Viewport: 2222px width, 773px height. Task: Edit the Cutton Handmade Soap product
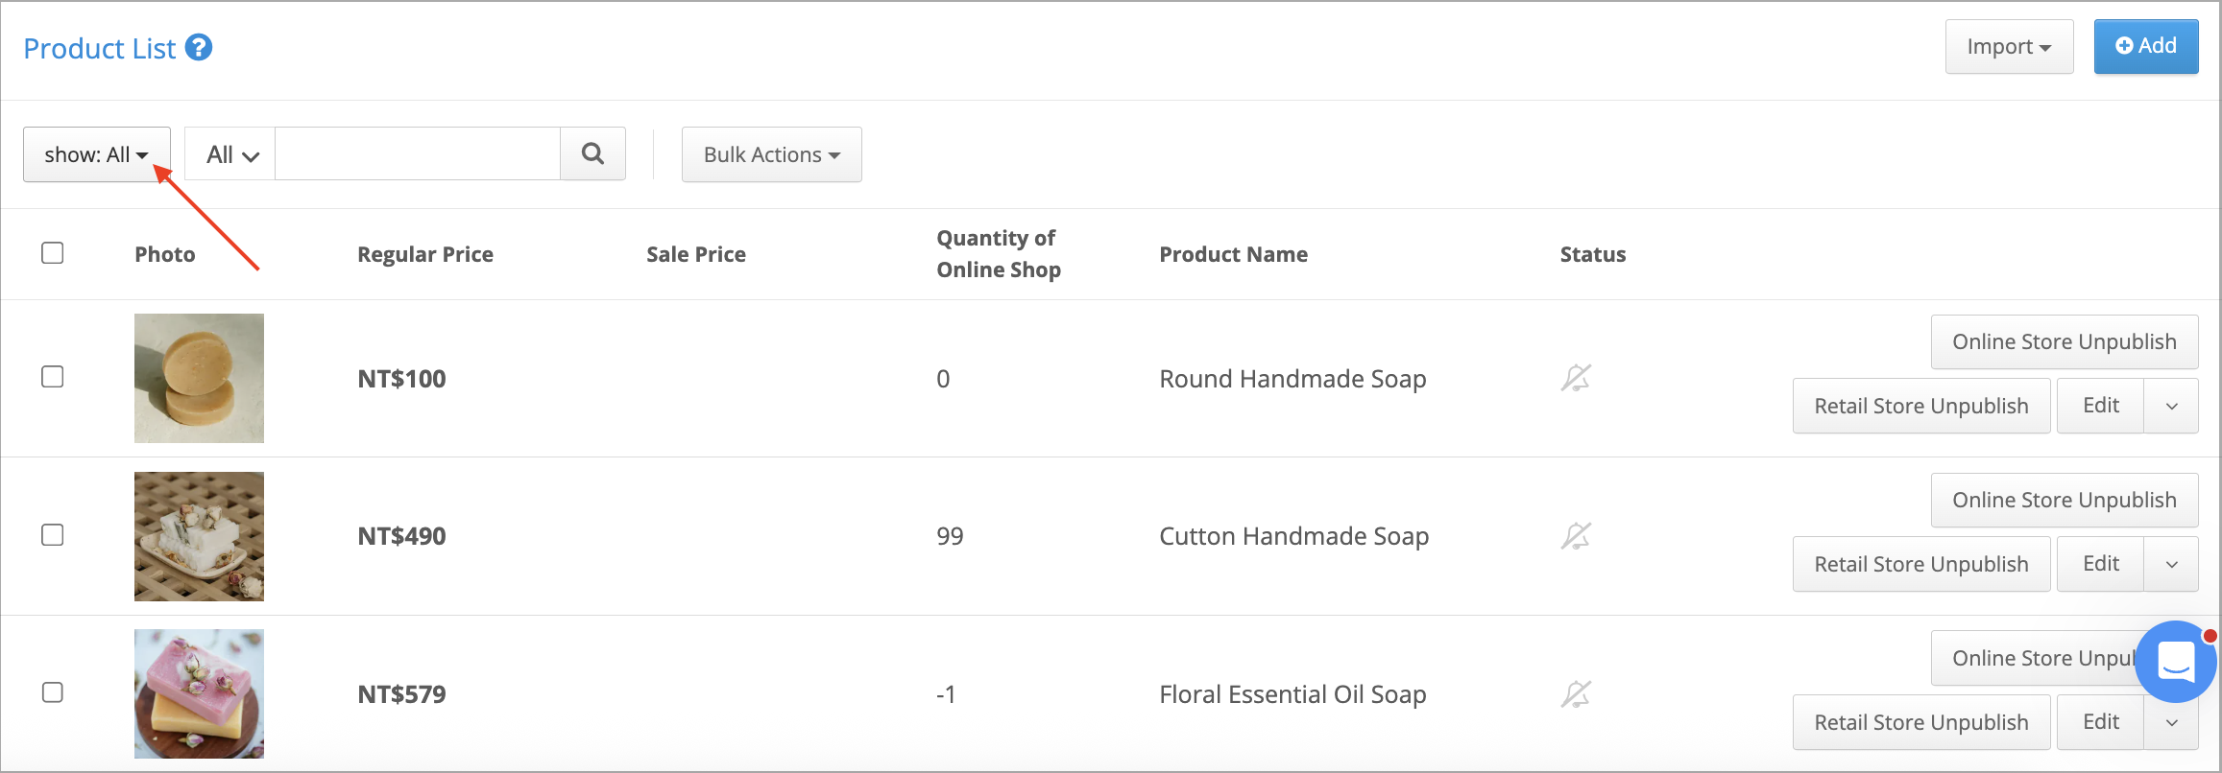[x=2101, y=564]
